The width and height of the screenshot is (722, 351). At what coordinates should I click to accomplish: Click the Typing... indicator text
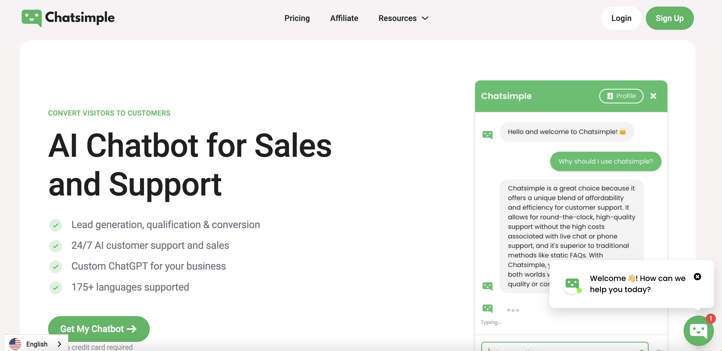[x=491, y=322]
